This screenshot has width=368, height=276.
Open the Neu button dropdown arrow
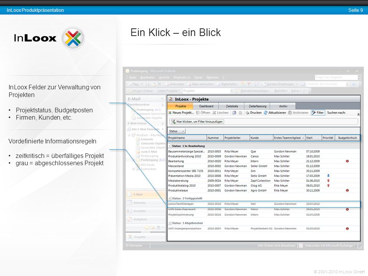[141, 84]
